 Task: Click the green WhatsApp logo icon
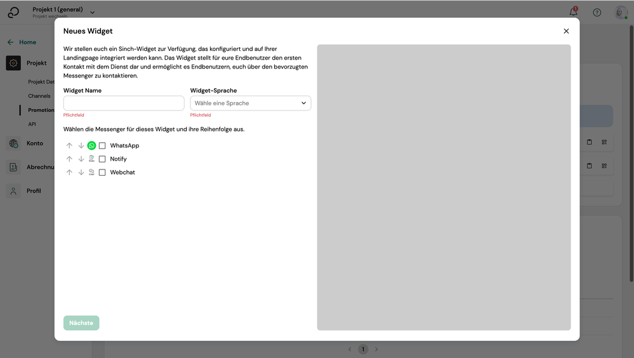91,145
